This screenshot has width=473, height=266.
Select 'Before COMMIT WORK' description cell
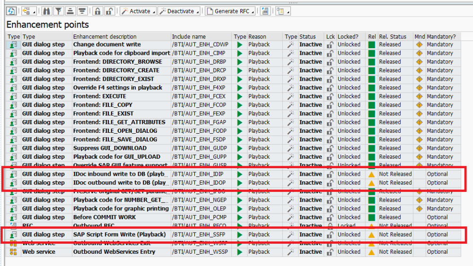(122, 217)
